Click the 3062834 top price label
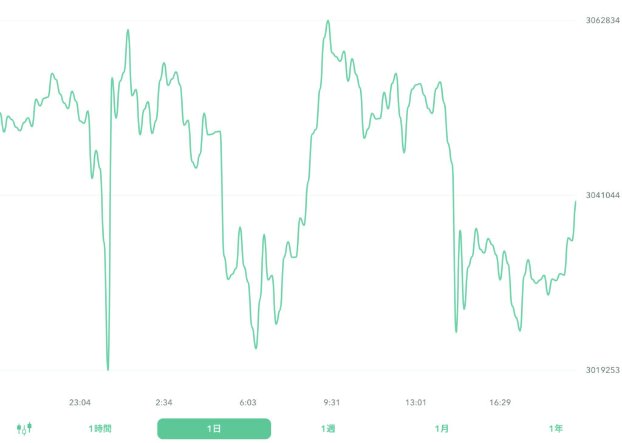This screenshot has height=443, width=622. click(602, 21)
